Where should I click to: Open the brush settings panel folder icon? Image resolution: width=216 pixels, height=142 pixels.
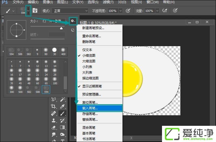coord(35,11)
